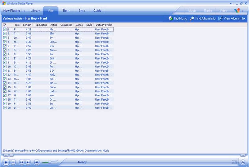Click the Stop button
Image resolution: width=249 pixels, height=167 pixels.
coord(13,162)
